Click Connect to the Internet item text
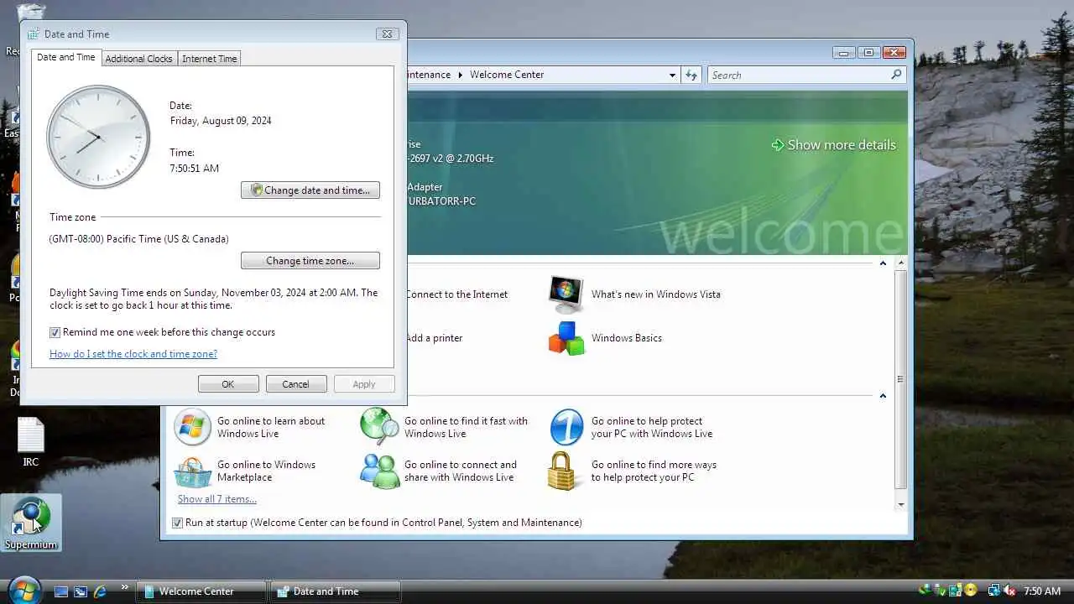1074x604 pixels. coord(456,294)
